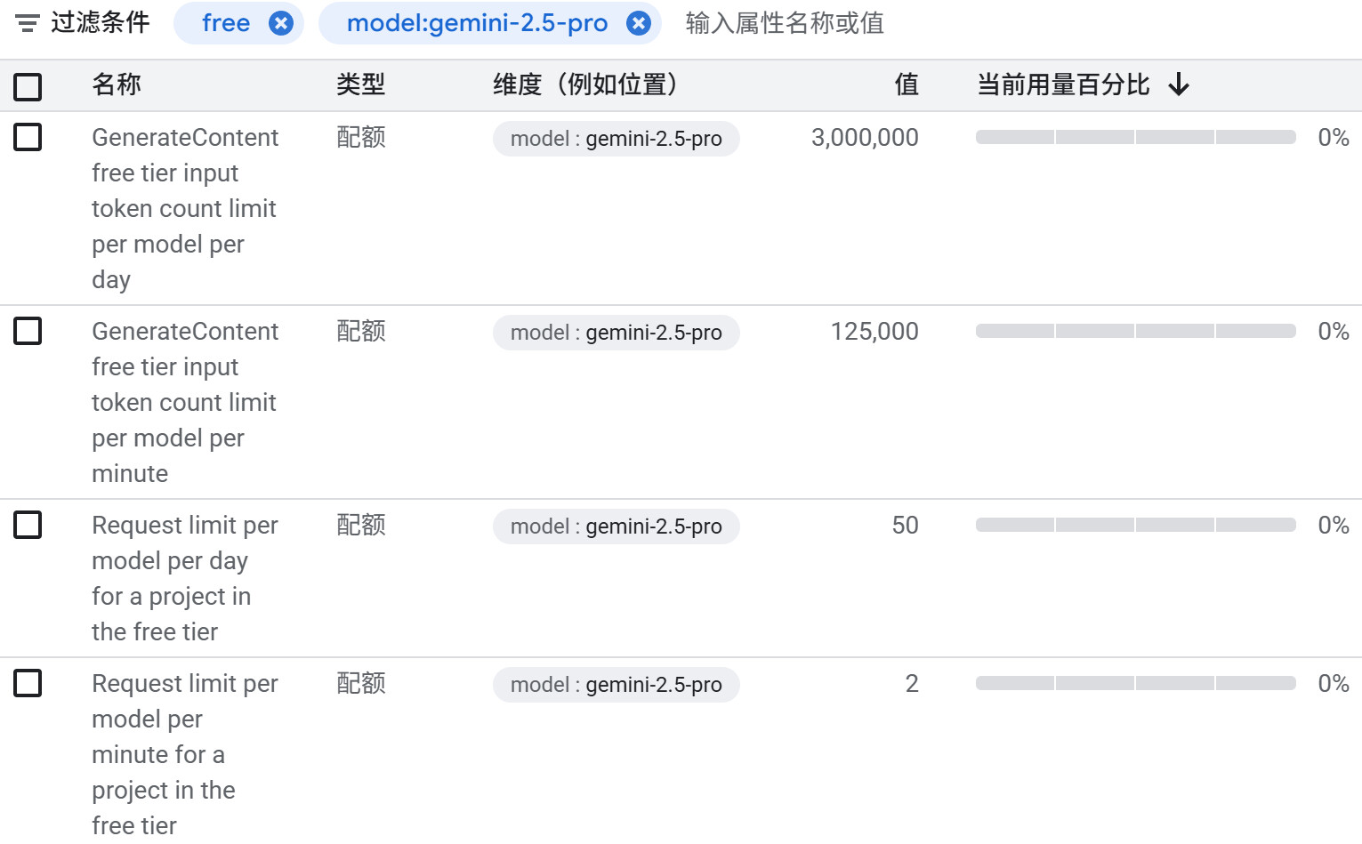Click the 维度 column header
1362x844 pixels.
[585, 84]
